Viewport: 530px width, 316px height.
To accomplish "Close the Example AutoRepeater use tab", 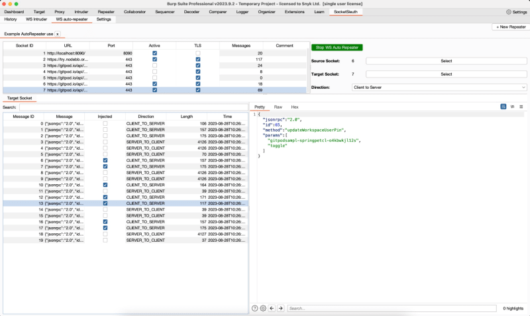I will point(58,34).
